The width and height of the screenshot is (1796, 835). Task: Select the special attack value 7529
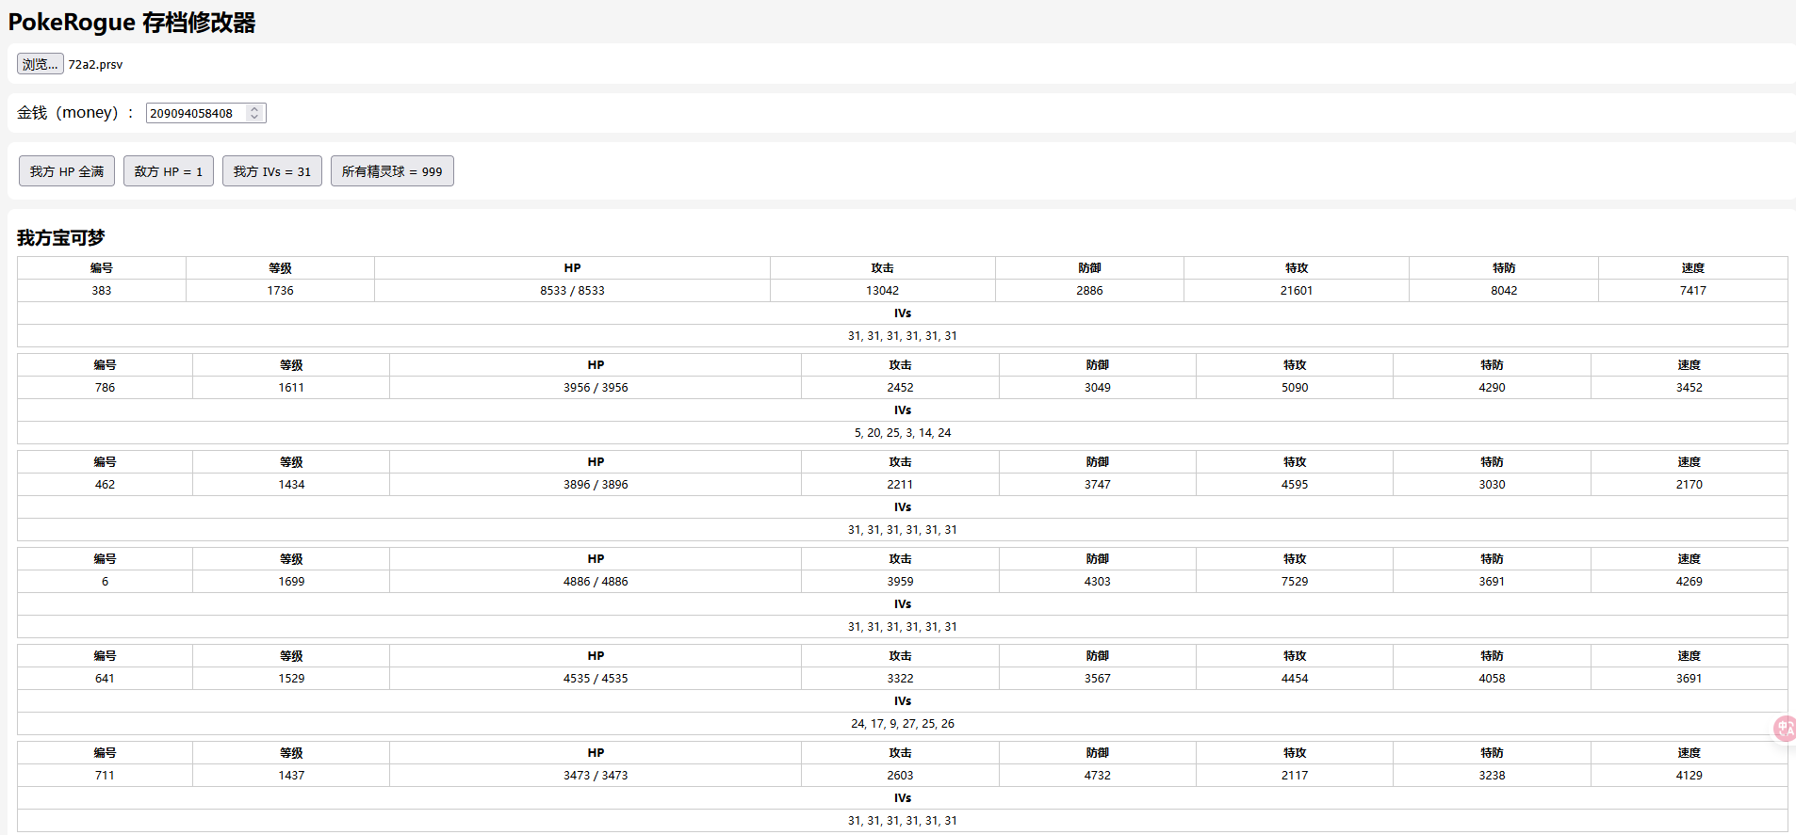click(x=1294, y=582)
